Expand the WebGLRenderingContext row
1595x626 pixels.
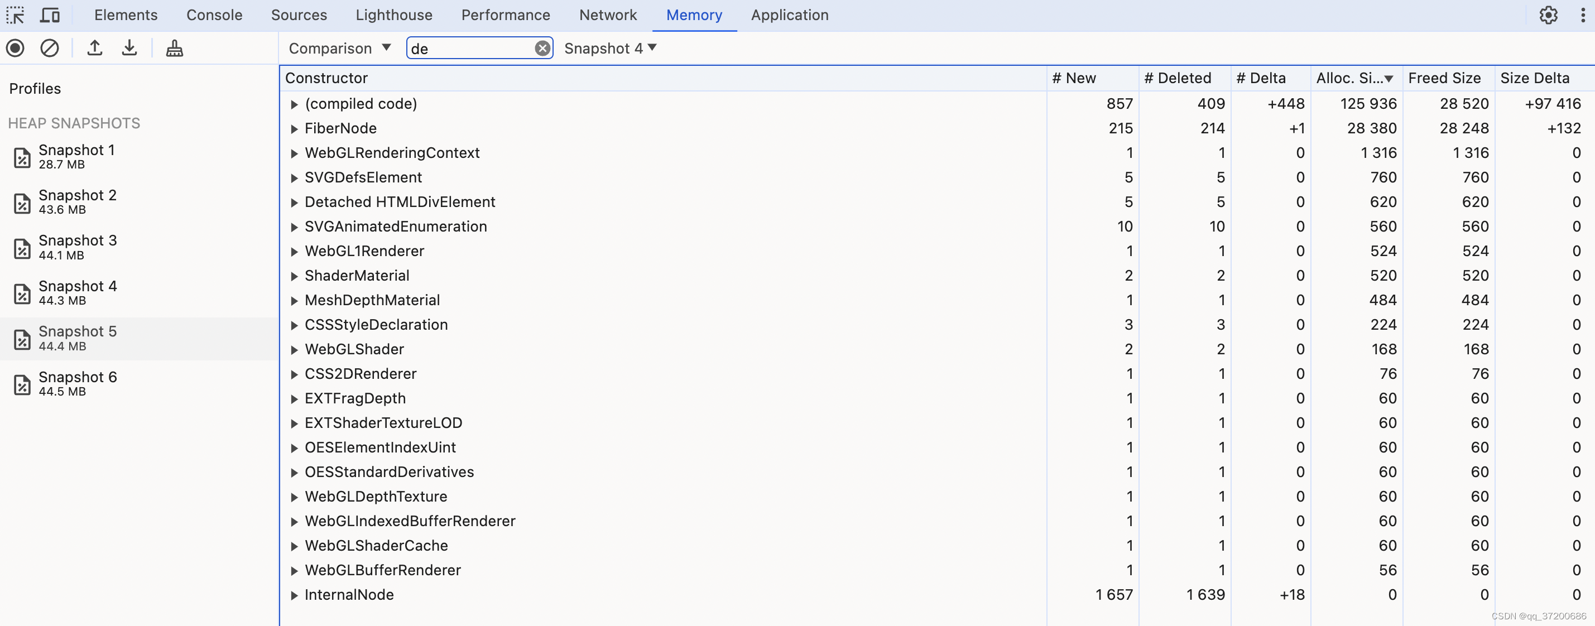pos(295,153)
